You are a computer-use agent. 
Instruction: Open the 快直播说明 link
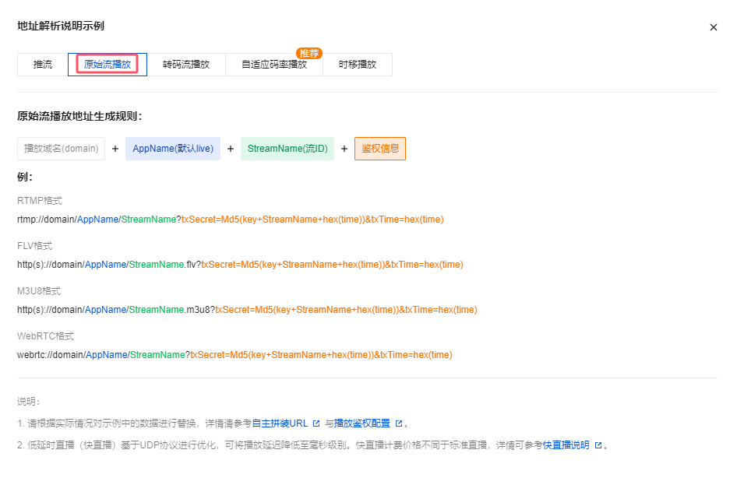566,445
